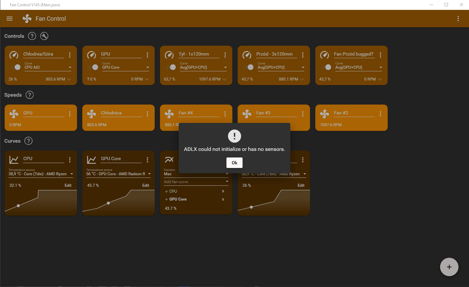Enable the Chłodnia/Góra fan control
Image resolution: width=469 pixels, height=287 pixels.
[15, 67]
